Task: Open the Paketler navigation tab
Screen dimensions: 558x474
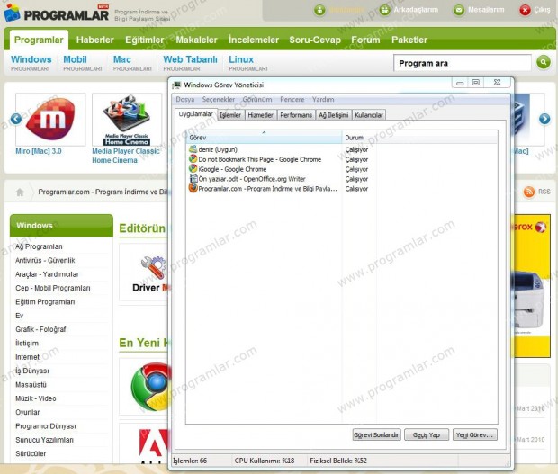Action: click(409, 40)
